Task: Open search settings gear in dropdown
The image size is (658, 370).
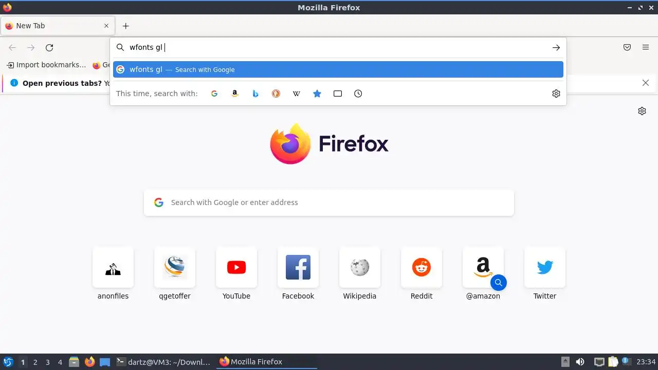Action: click(x=556, y=94)
